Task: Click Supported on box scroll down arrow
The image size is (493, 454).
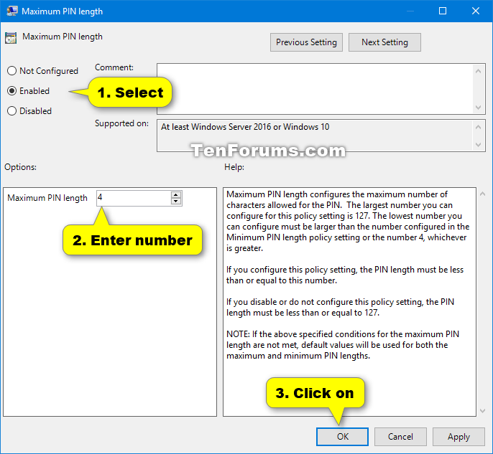Action: coord(478,145)
